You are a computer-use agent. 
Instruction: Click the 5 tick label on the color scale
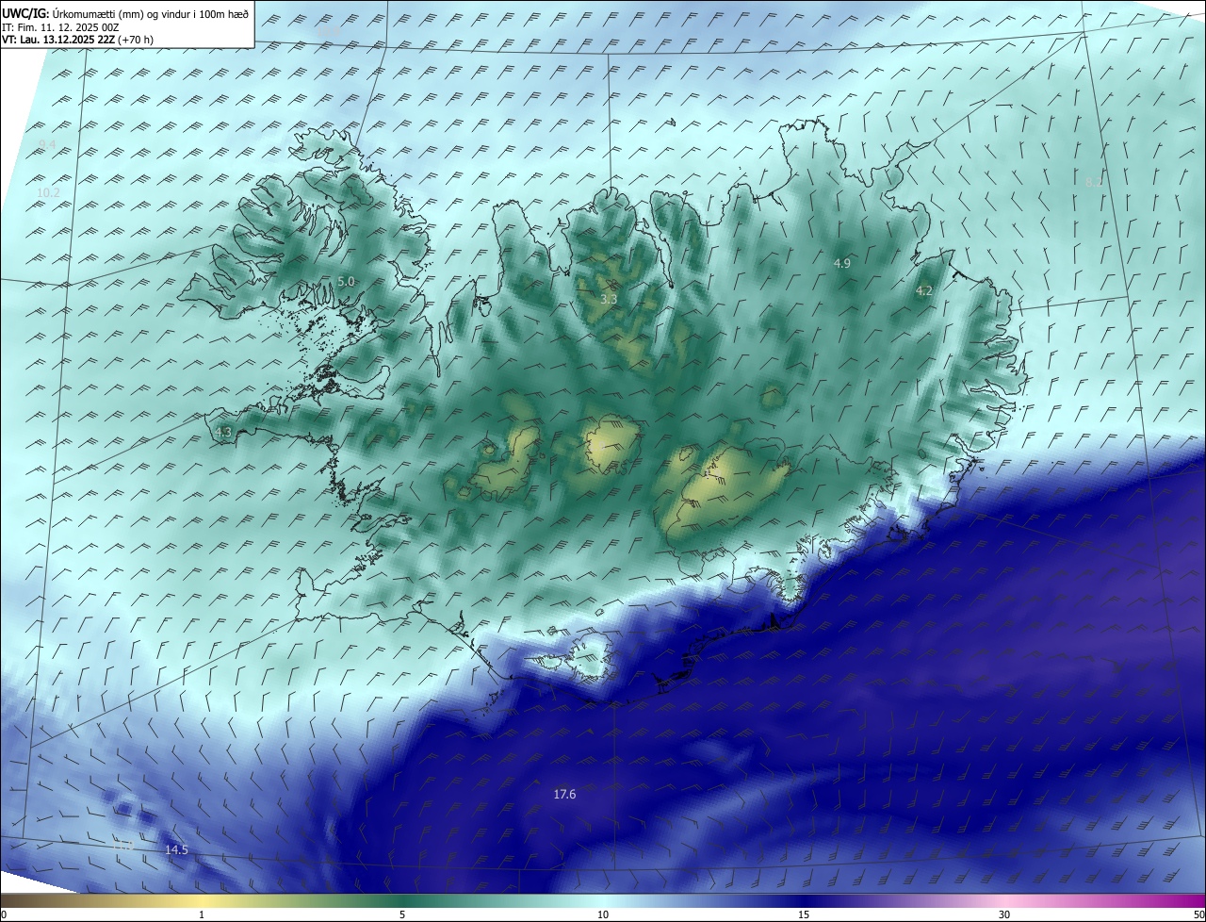click(x=402, y=914)
